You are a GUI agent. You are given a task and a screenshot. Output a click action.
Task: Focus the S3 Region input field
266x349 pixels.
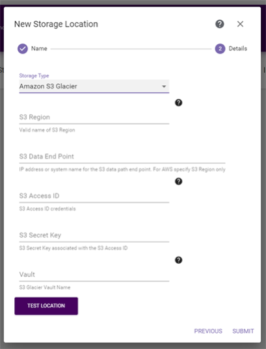[x=94, y=117]
